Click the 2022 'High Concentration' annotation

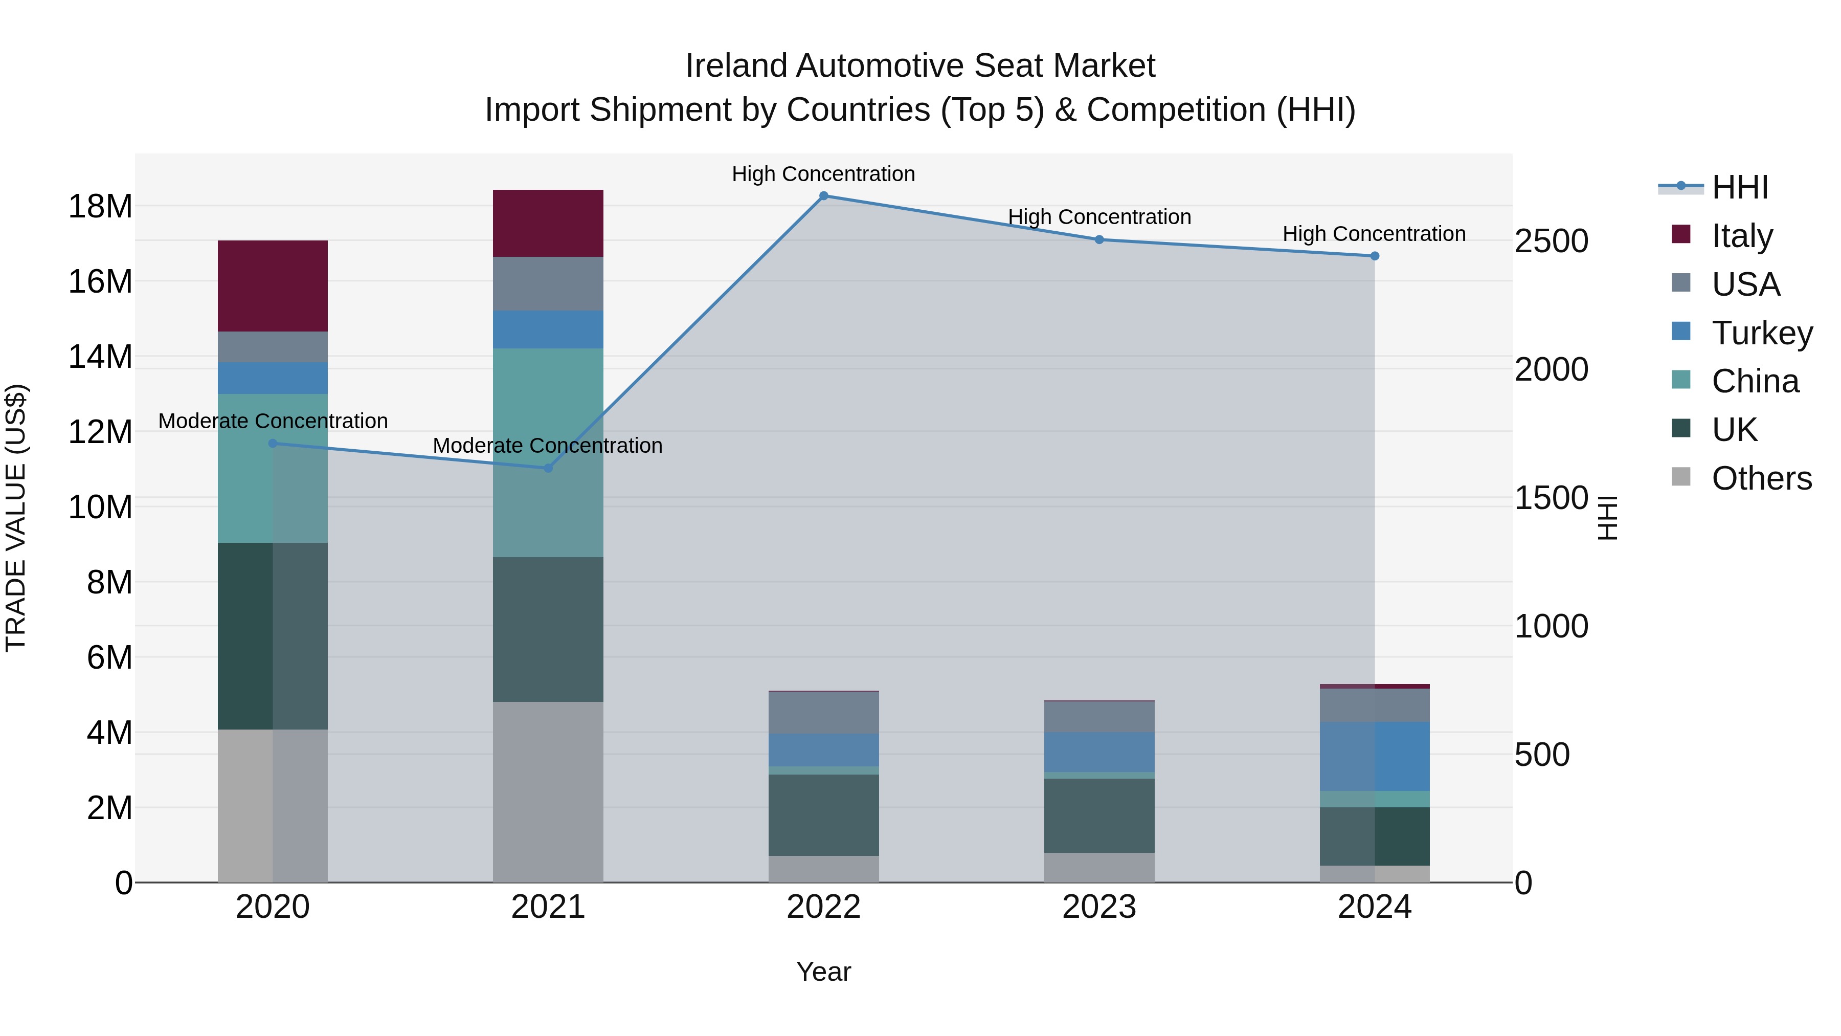(x=823, y=174)
